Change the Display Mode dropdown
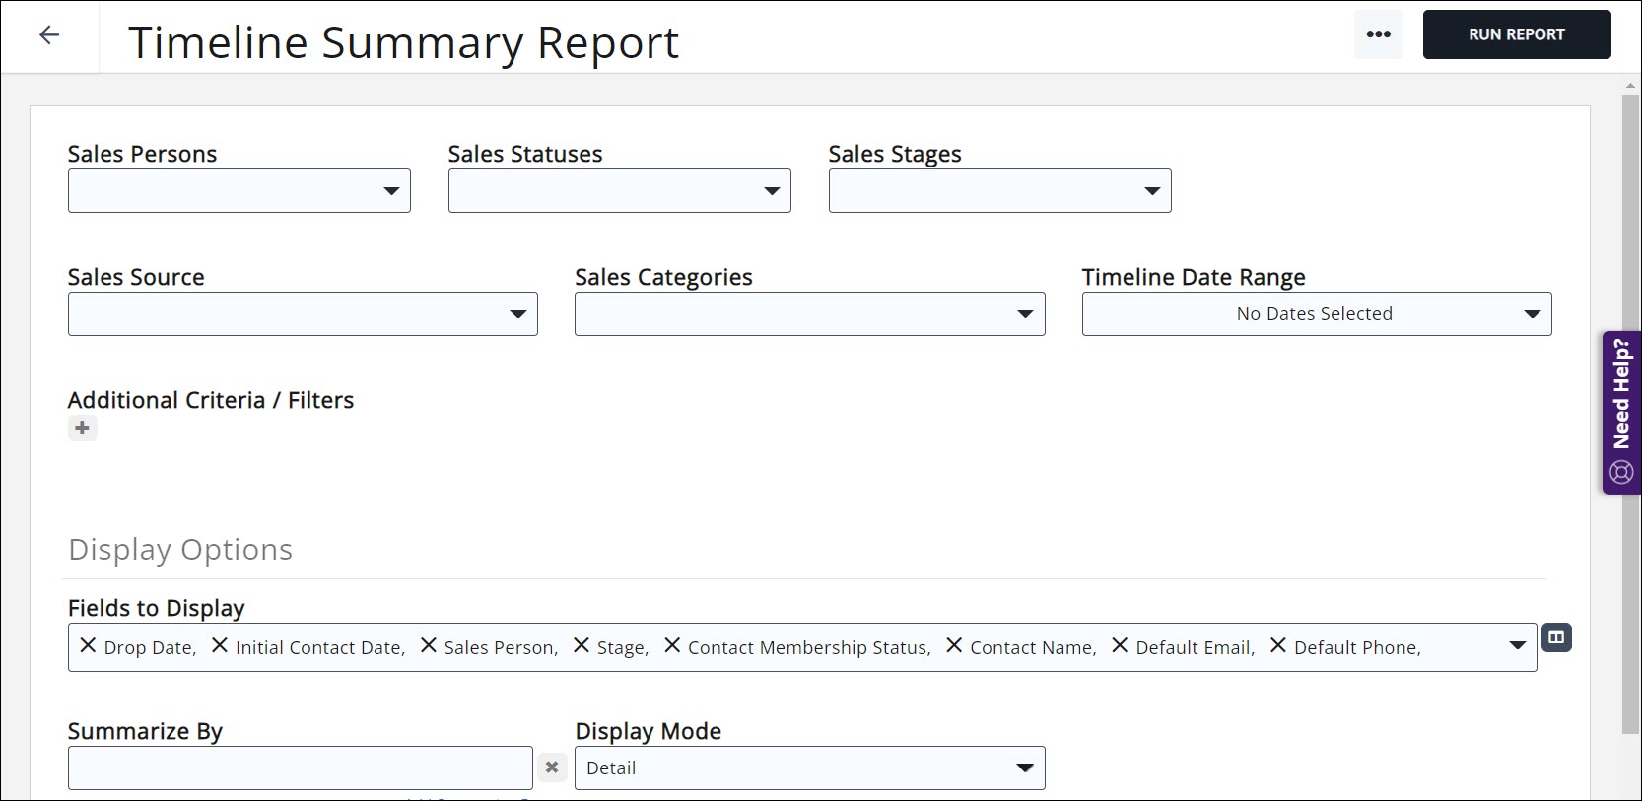1642x801 pixels. point(809,768)
